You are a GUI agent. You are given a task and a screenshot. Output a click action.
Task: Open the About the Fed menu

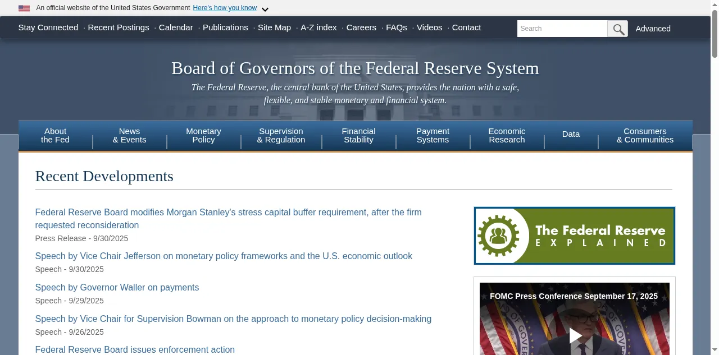tap(55, 135)
